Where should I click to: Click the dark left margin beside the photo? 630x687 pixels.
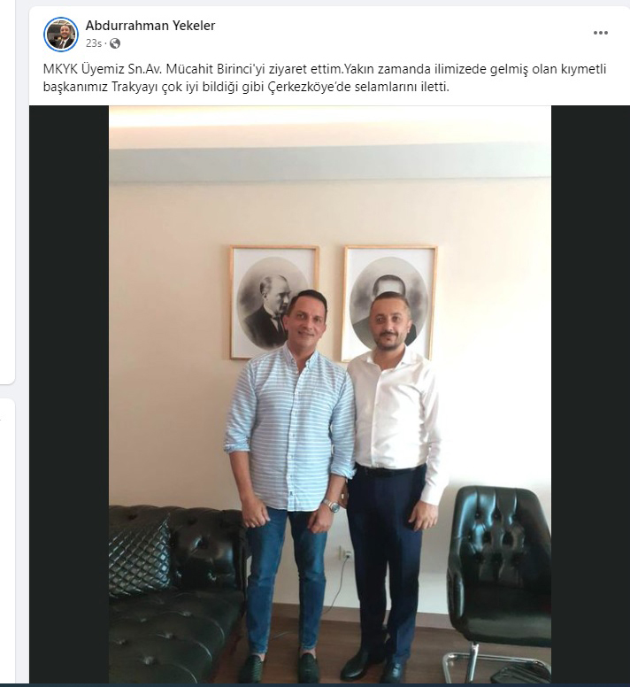69,394
